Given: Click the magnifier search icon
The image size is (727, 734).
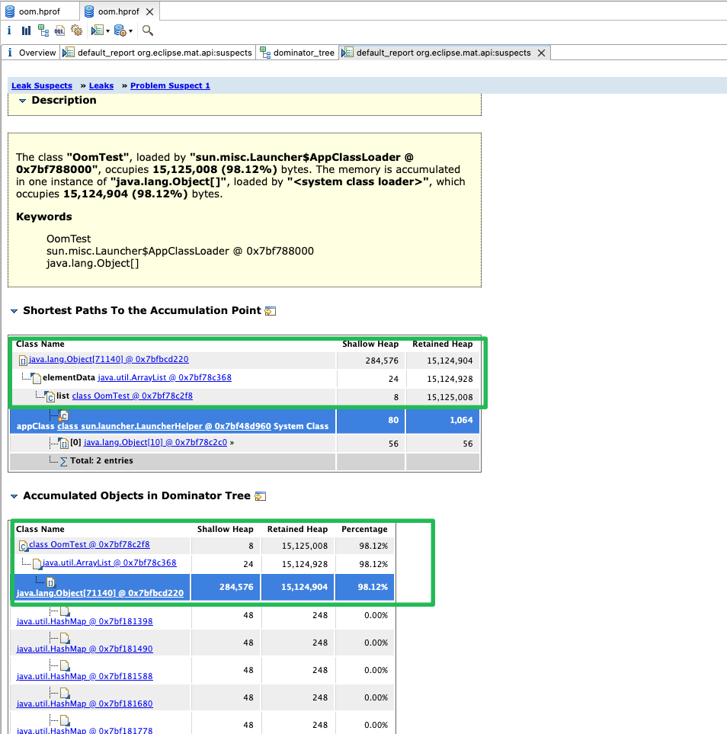Looking at the screenshot, I should [148, 31].
